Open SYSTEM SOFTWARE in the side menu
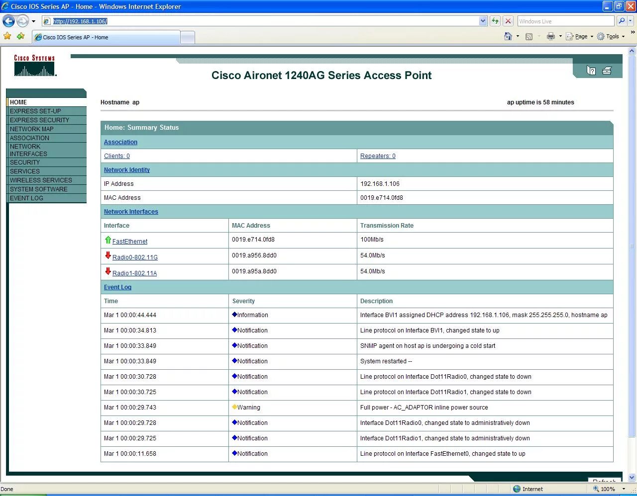Screen dimensions: 637x496 tap(47, 189)
